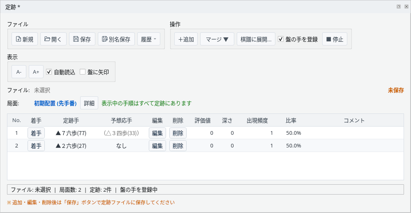Click the 比率 column header

tap(291, 120)
